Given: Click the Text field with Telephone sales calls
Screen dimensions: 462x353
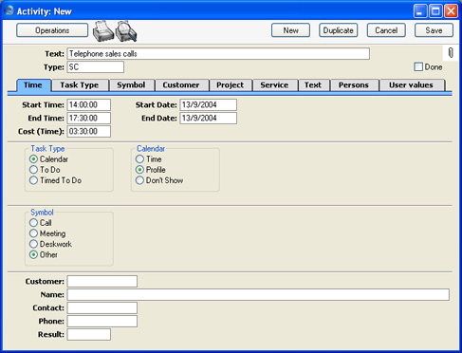Looking at the screenshot, I should 218,54.
